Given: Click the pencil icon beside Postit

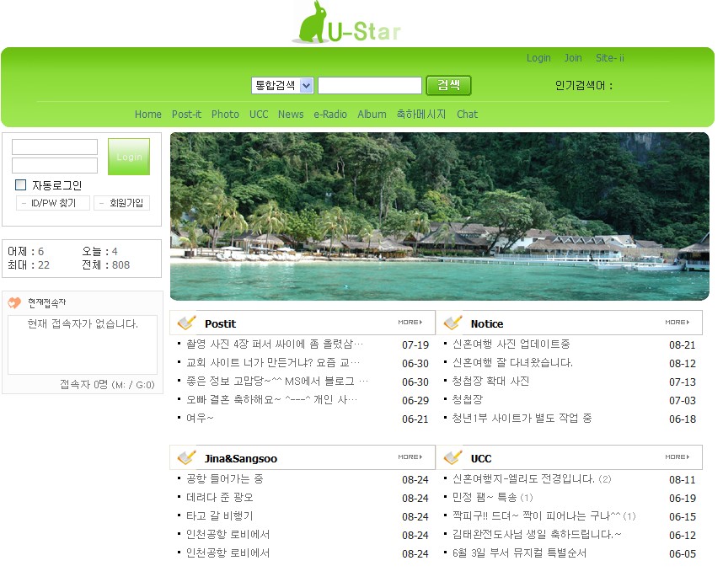Looking at the screenshot, I should (186, 323).
